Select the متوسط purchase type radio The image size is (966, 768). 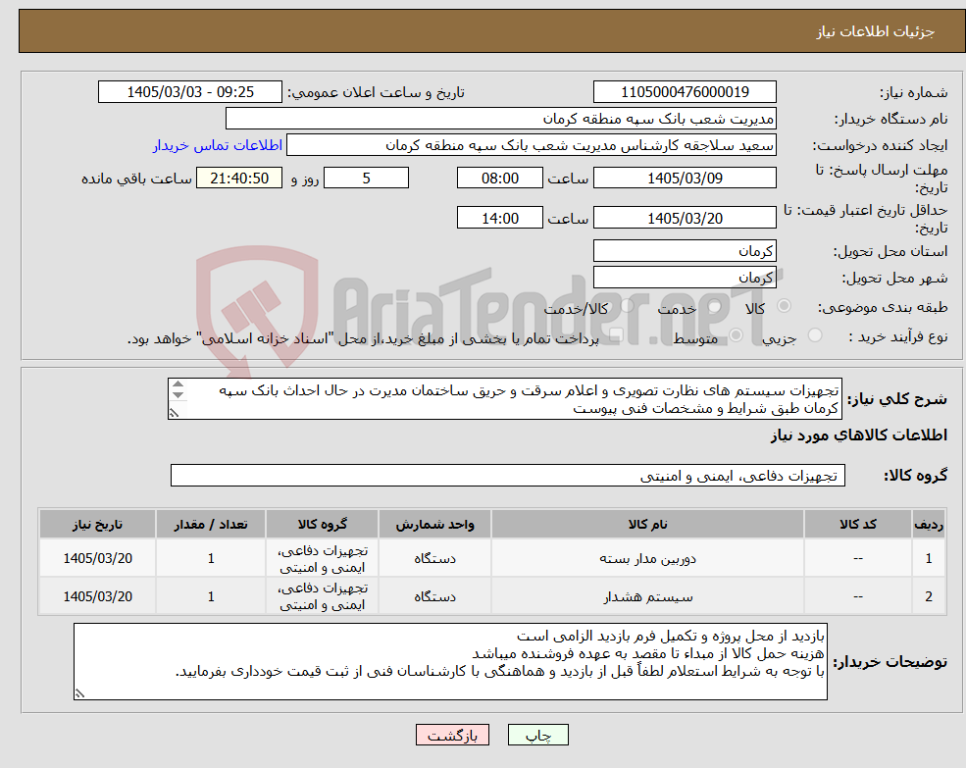click(x=737, y=335)
